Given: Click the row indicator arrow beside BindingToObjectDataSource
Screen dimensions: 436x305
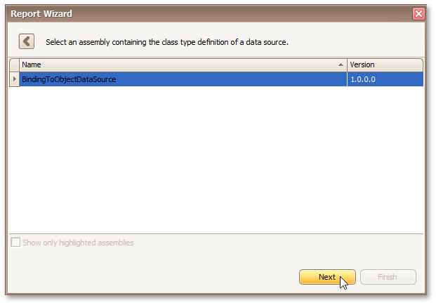Looking at the screenshot, I should (15, 79).
